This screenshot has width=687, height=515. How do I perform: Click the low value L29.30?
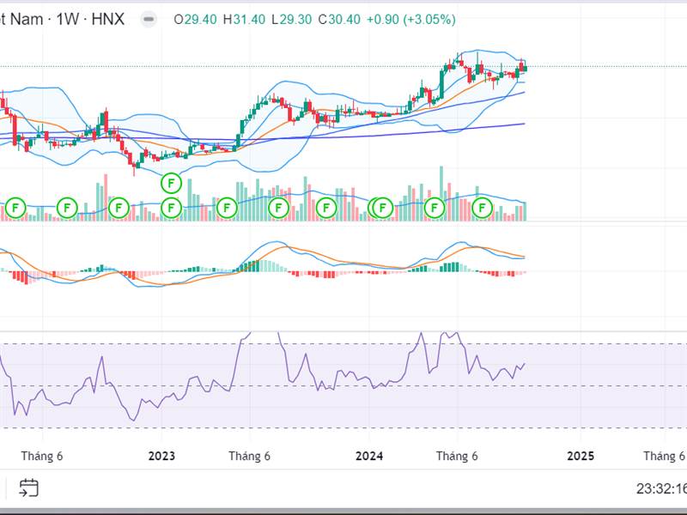point(291,20)
